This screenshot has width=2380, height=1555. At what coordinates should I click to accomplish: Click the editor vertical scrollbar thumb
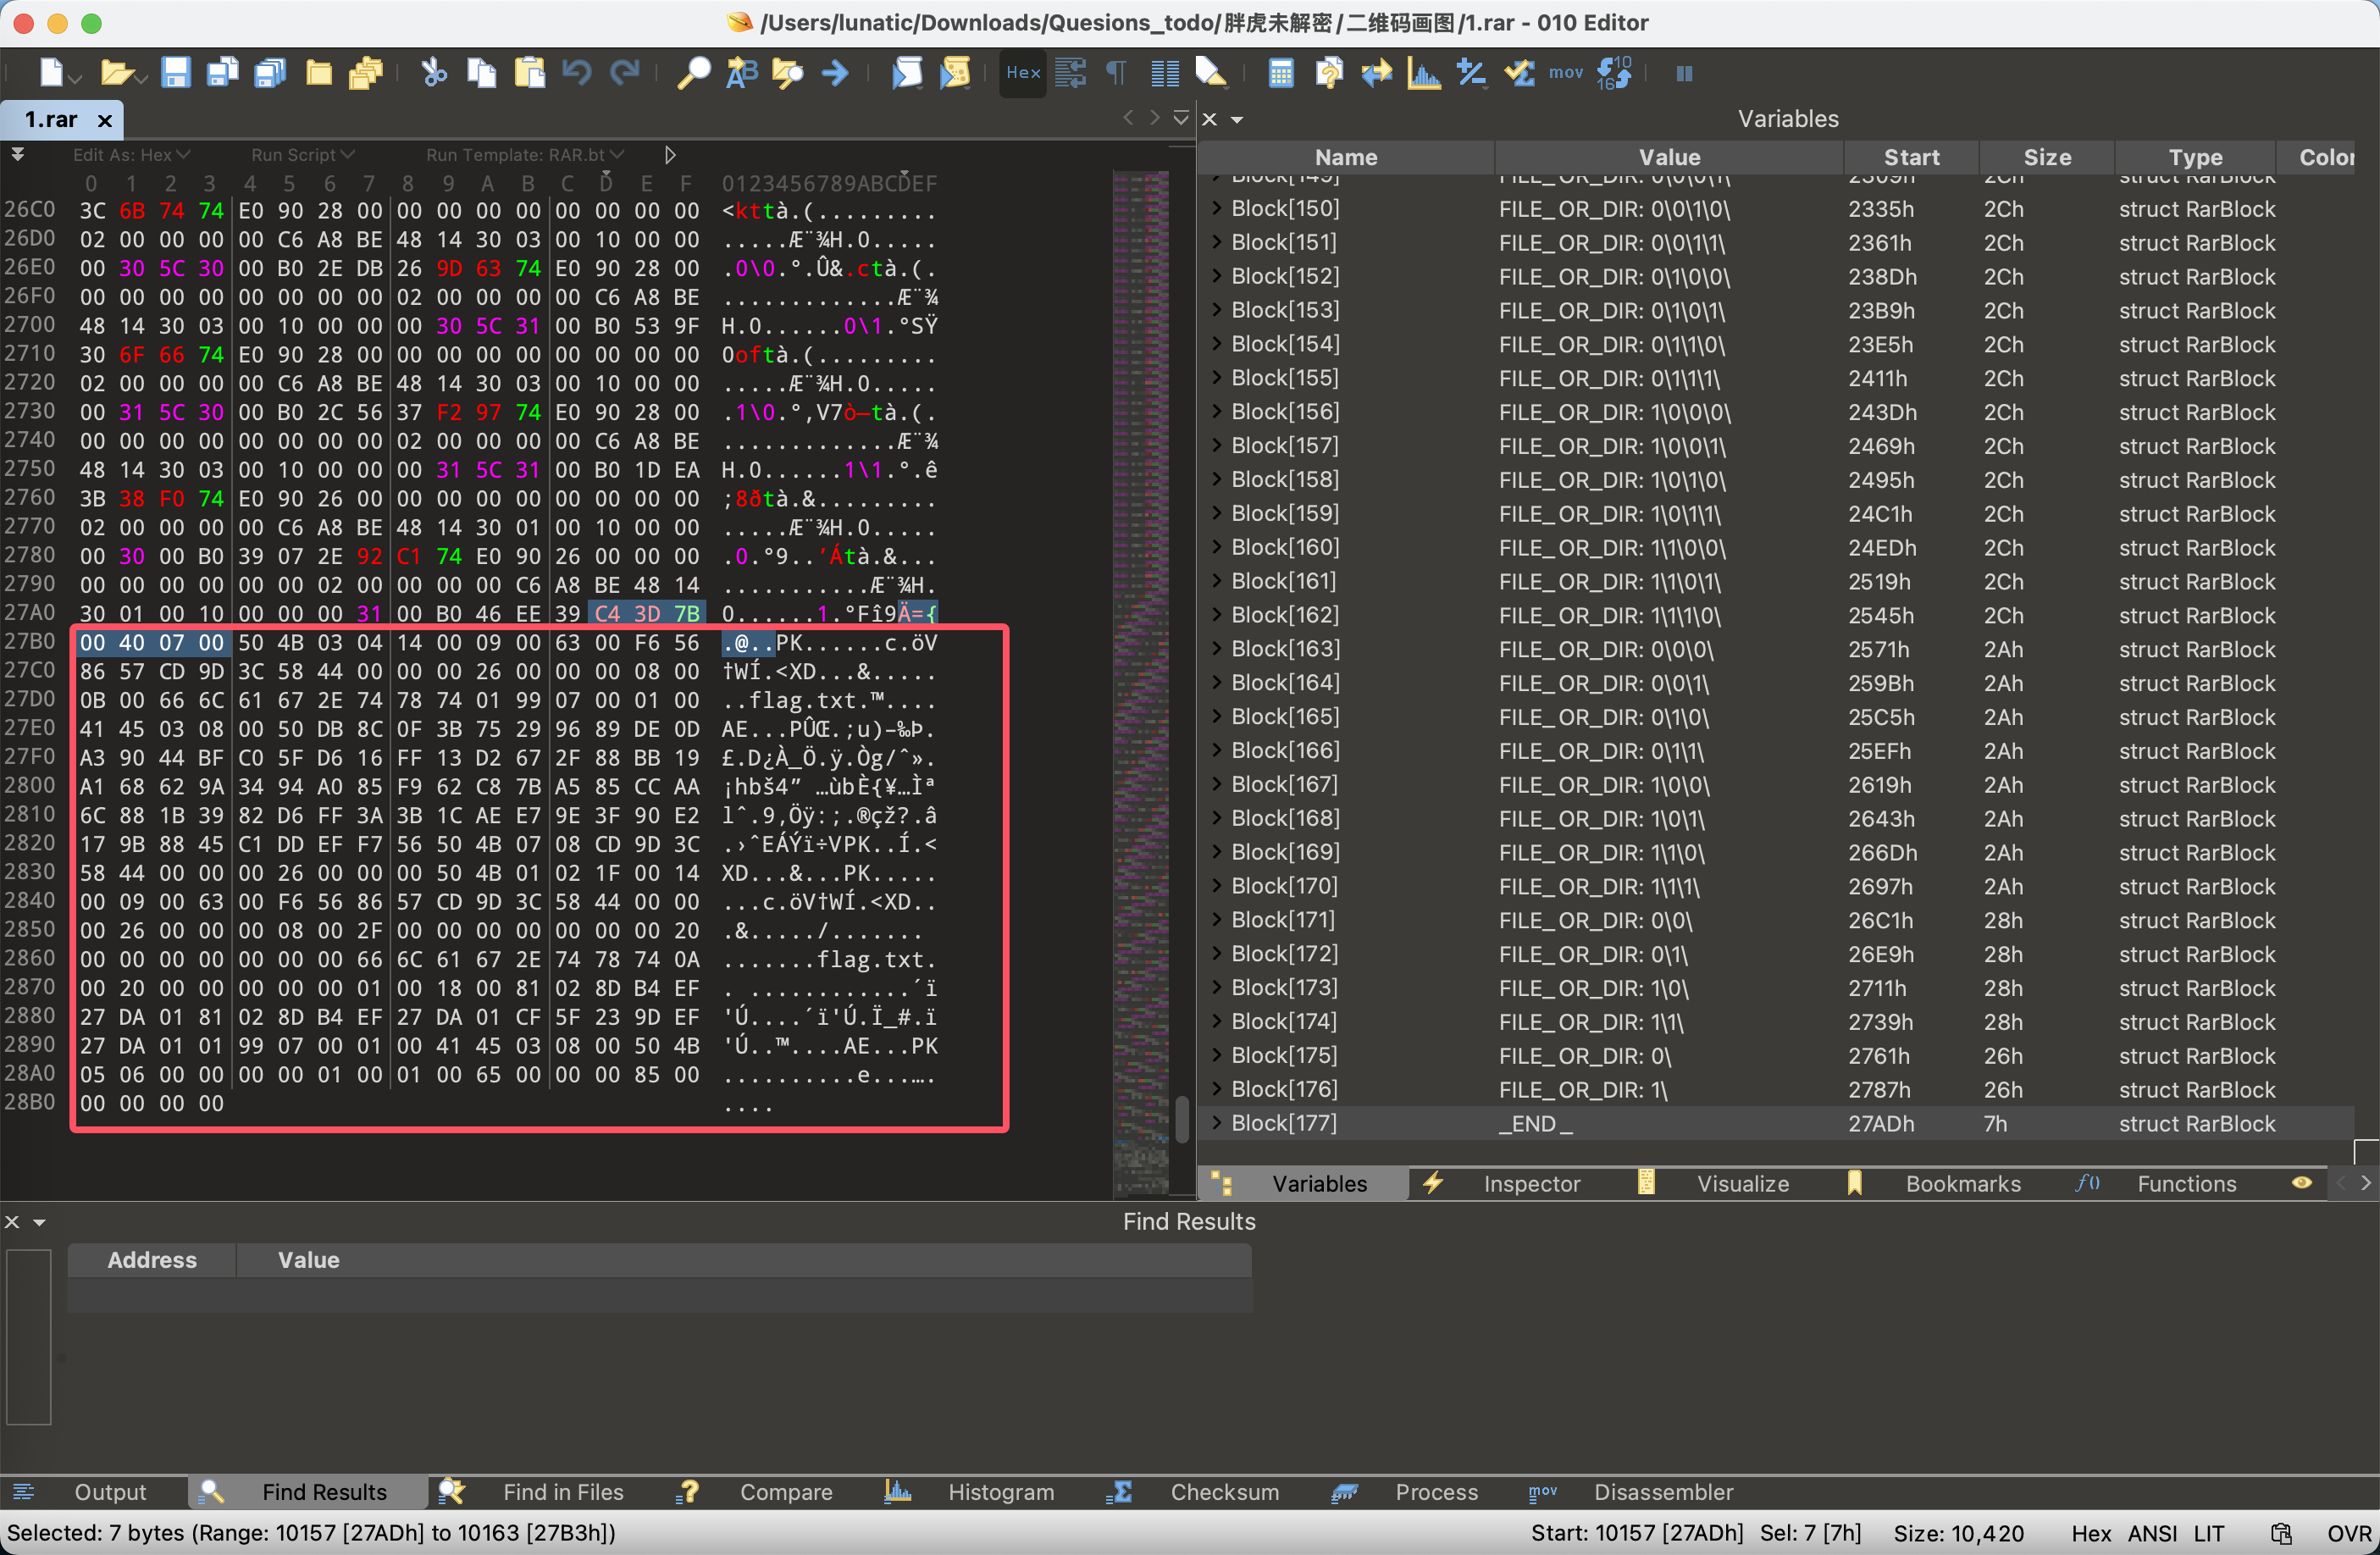[1181, 1118]
